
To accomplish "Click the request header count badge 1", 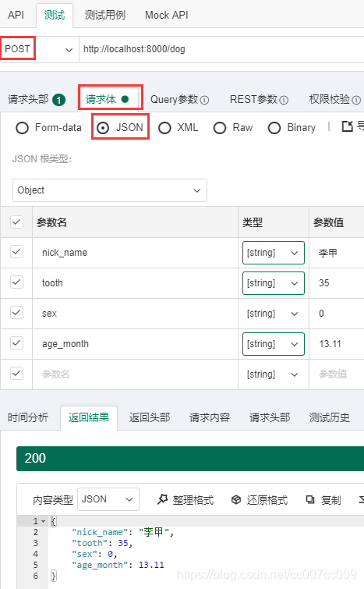I will (x=59, y=100).
